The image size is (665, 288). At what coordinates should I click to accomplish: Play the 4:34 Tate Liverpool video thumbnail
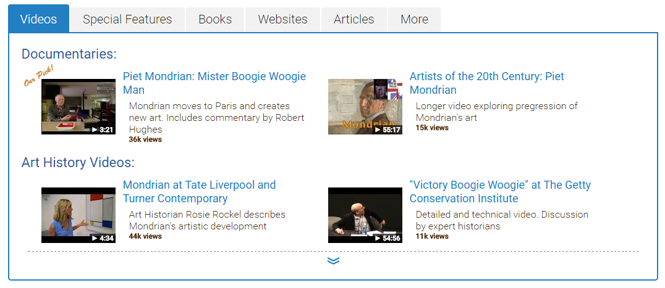[78, 215]
